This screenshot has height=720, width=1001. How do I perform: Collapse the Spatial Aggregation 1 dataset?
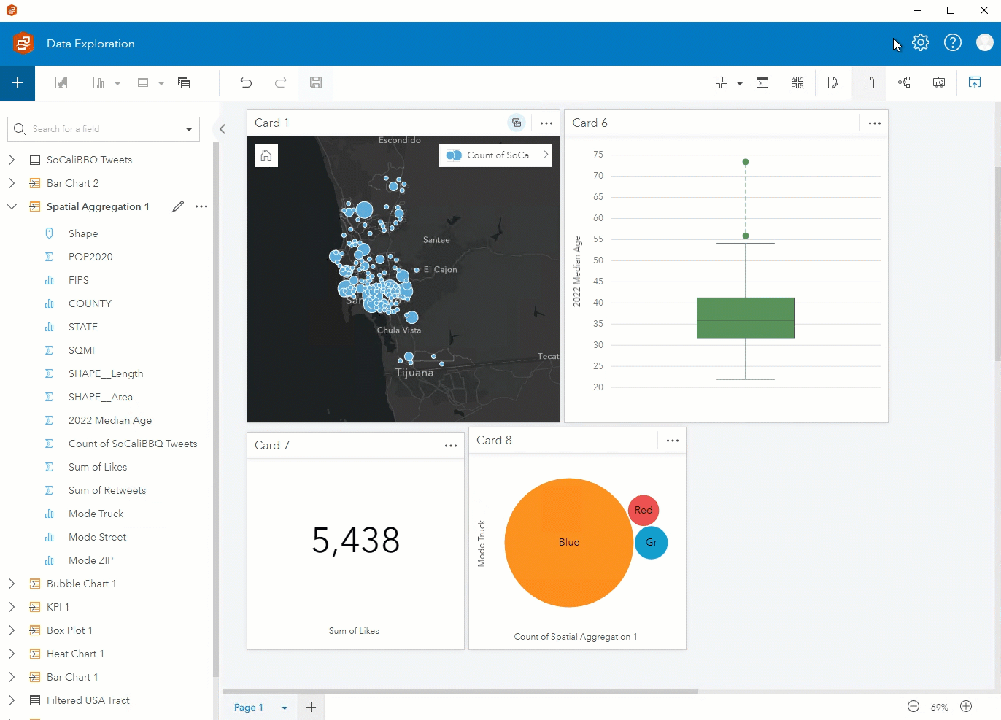point(11,206)
